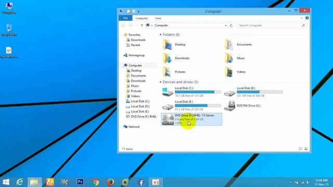Open the address bar history dropdown
The width and height of the screenshot is (333, 187).
[x=226, y=25]
